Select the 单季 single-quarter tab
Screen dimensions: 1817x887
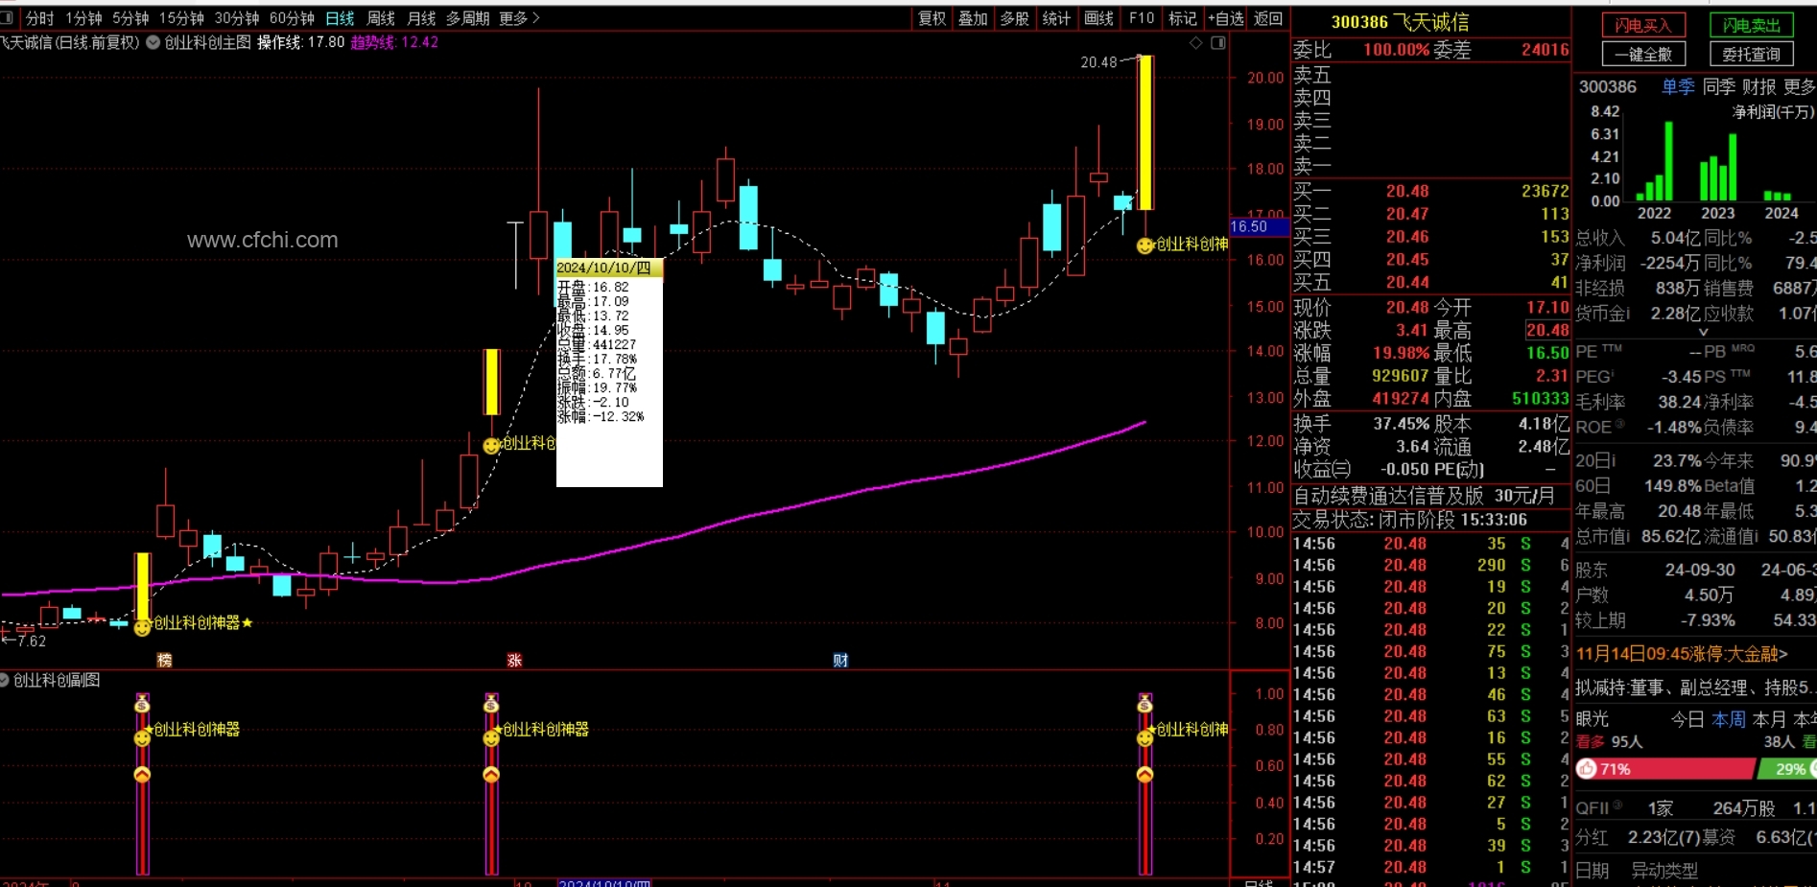click(x=1678, y=87)
